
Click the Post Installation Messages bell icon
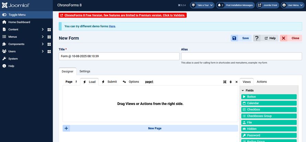click(x=219, y=5)
